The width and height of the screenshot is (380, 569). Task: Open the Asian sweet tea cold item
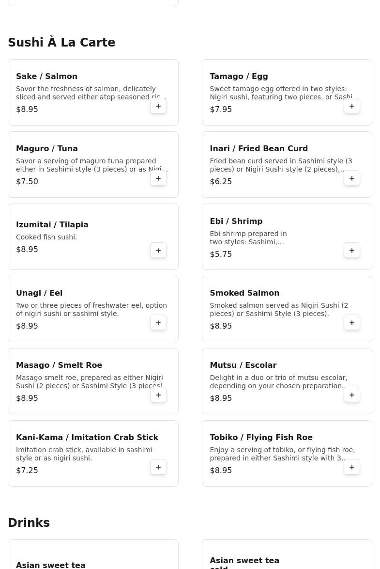tap(244, 561)
